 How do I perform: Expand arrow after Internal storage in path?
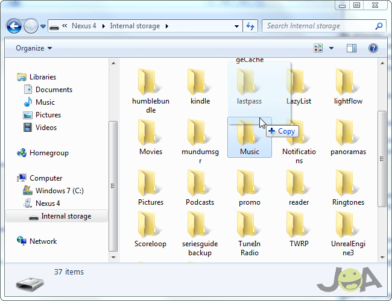point(166,26)
